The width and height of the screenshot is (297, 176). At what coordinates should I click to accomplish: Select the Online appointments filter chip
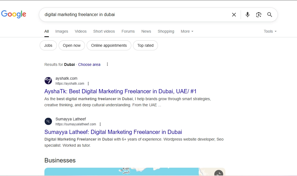(109, 45)
